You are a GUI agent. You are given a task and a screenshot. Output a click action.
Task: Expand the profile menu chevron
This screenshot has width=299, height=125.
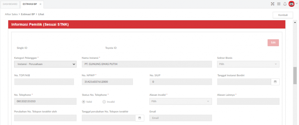[x=297, y=3]
